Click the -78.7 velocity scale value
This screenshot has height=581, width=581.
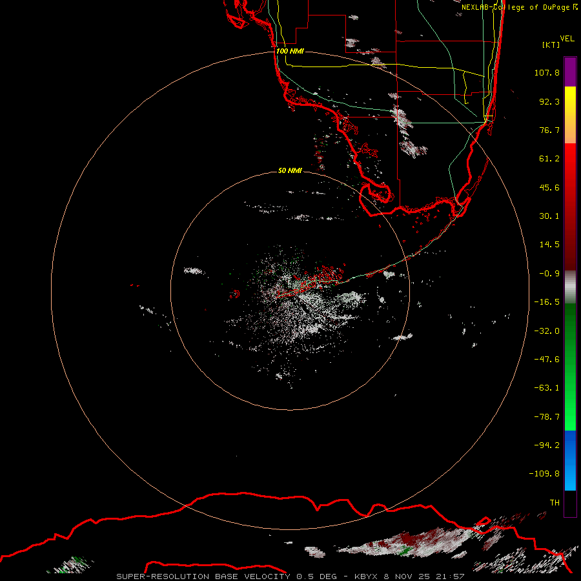(x=547, y=417)
